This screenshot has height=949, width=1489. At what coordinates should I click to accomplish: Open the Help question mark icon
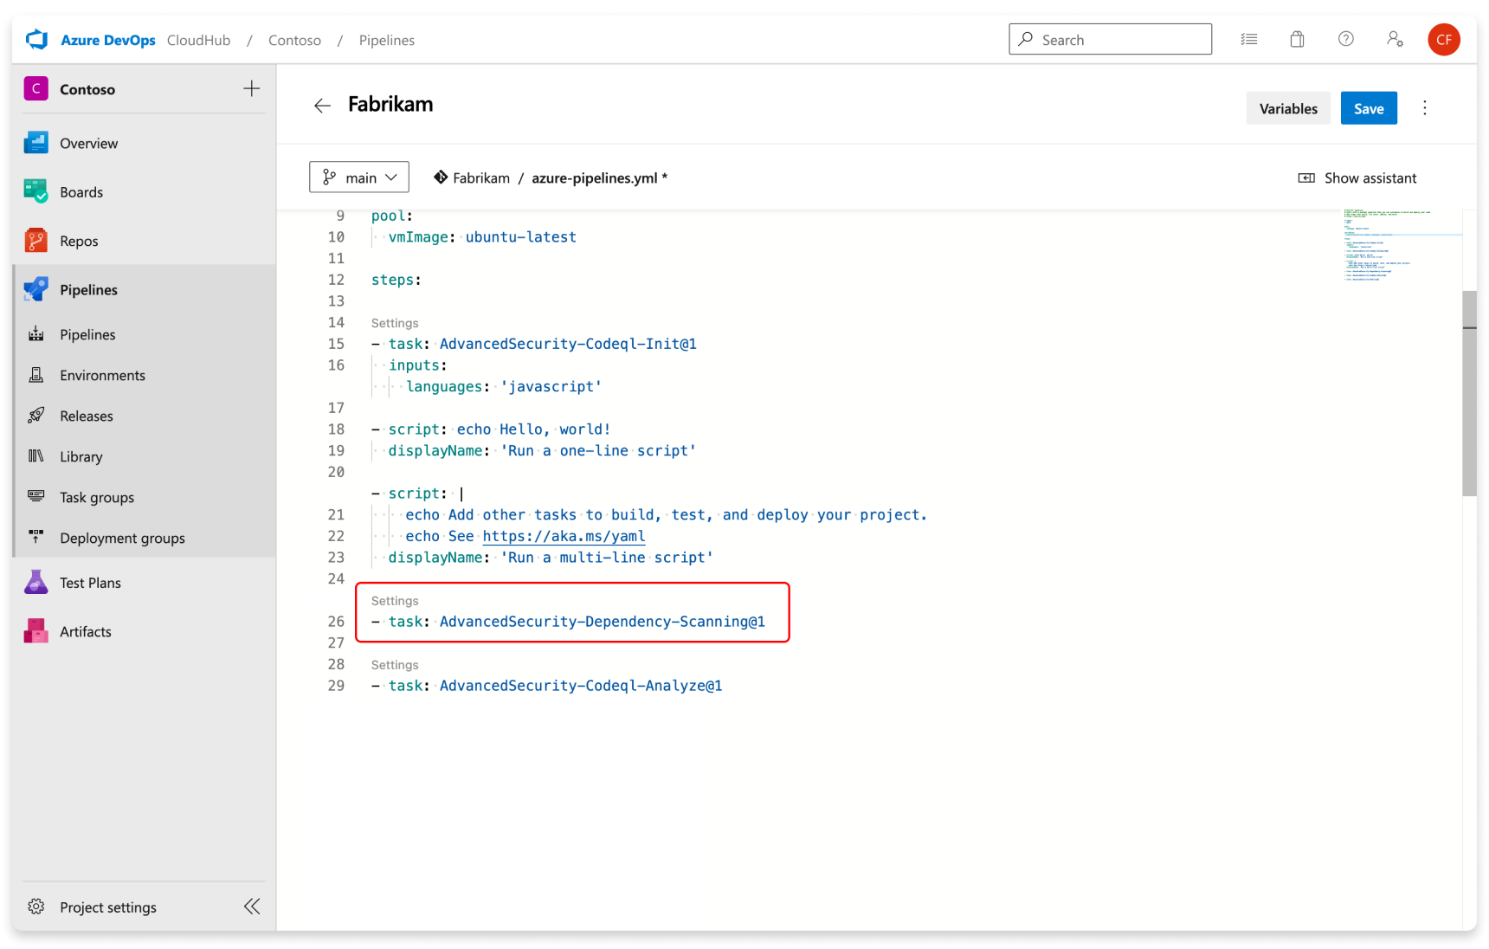click(1345, 39)
